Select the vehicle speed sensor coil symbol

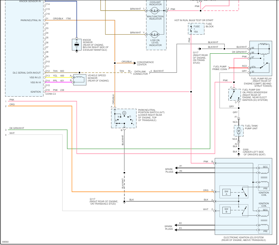click(x=80, y=80)
